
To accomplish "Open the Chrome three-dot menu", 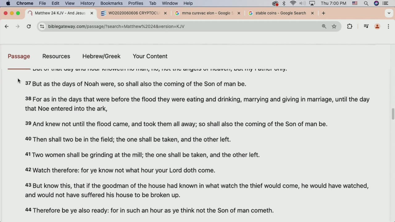I will tap(388, 27).
